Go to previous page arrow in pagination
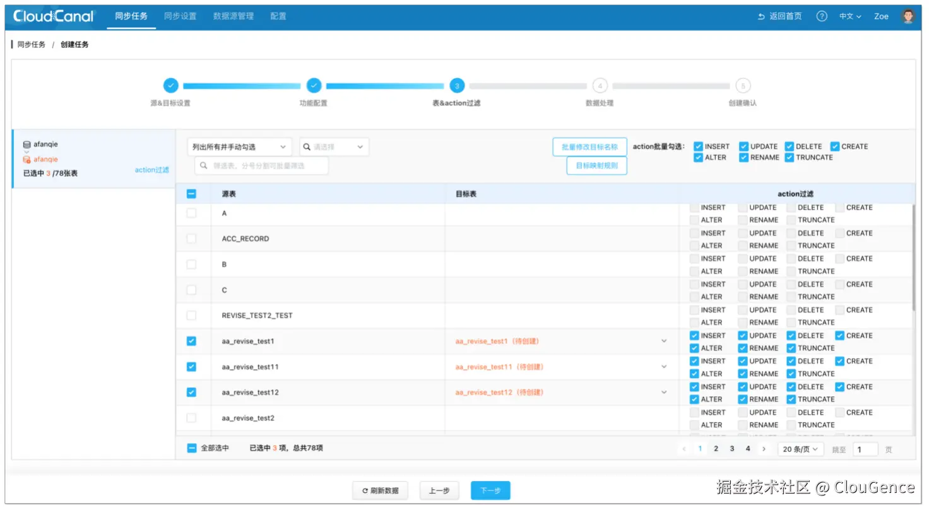Image resolution: width=929 pixels, height=510 pixels. [x=684, y=449]
